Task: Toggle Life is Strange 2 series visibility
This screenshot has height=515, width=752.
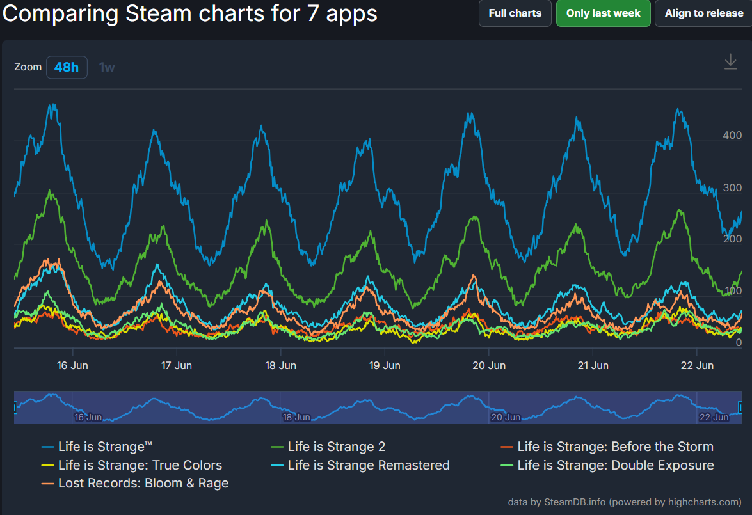Action: tap(328, 447)
